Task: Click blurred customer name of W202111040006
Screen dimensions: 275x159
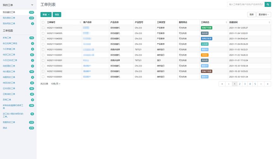Action: [x=86, y=28]
